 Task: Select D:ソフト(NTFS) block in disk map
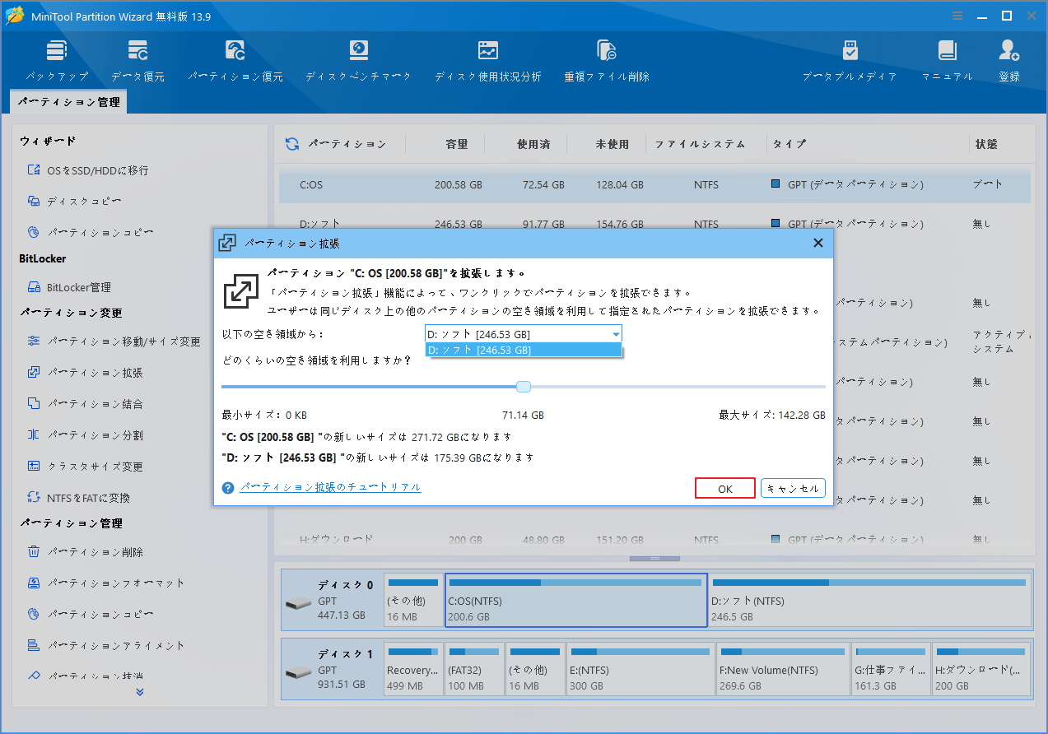(x=869, y=600)
